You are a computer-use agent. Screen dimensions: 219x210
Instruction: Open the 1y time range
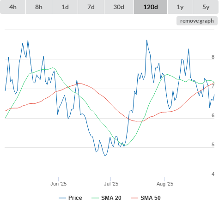pos(180,7)
